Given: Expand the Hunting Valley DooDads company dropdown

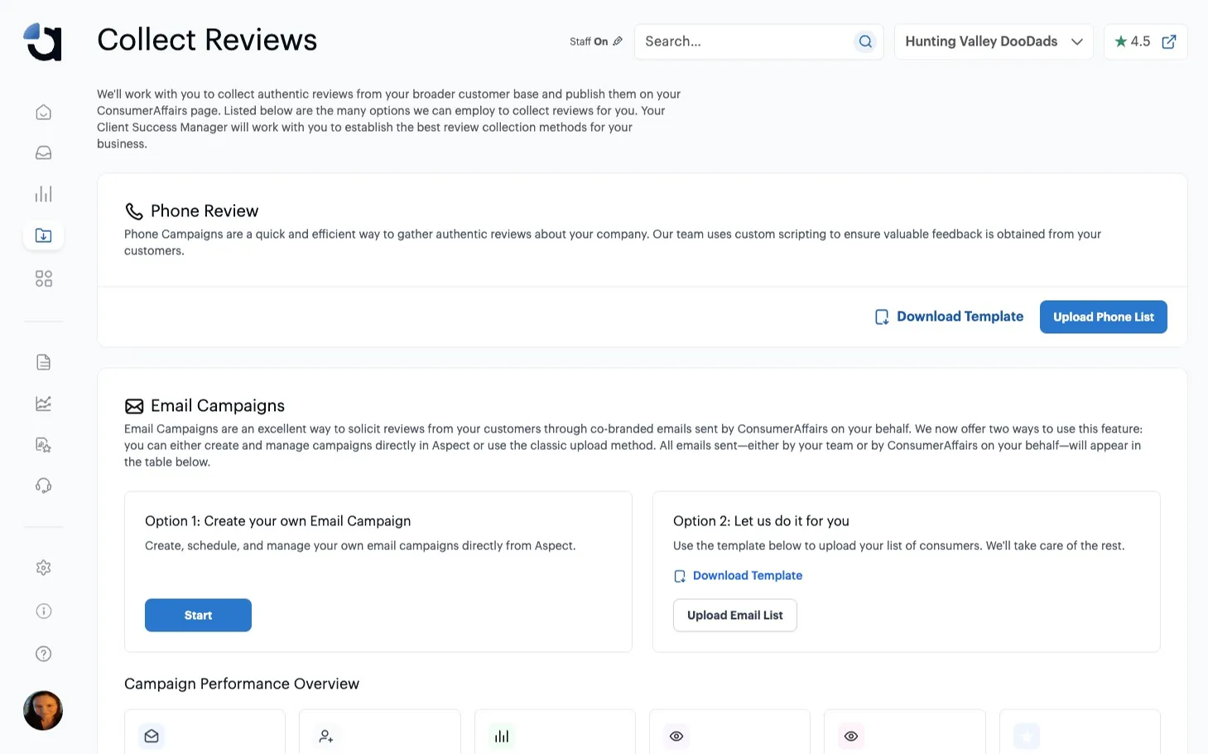Looking at the screenshot, I should [x=994, y=41].
